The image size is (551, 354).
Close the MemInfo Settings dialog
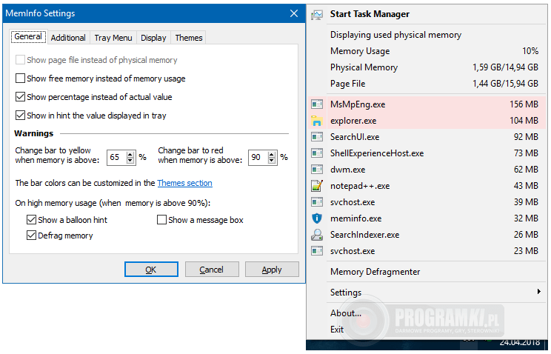[x=294, y=13]
